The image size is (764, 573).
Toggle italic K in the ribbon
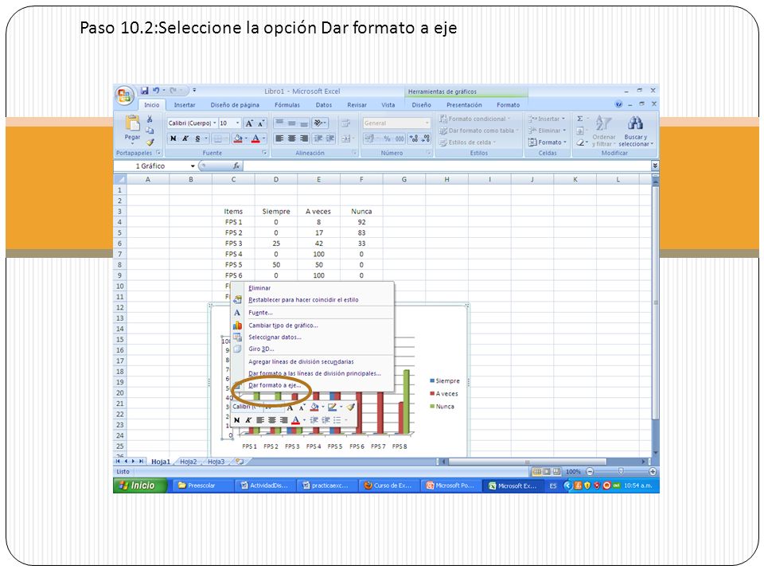[x=185, y=138]
